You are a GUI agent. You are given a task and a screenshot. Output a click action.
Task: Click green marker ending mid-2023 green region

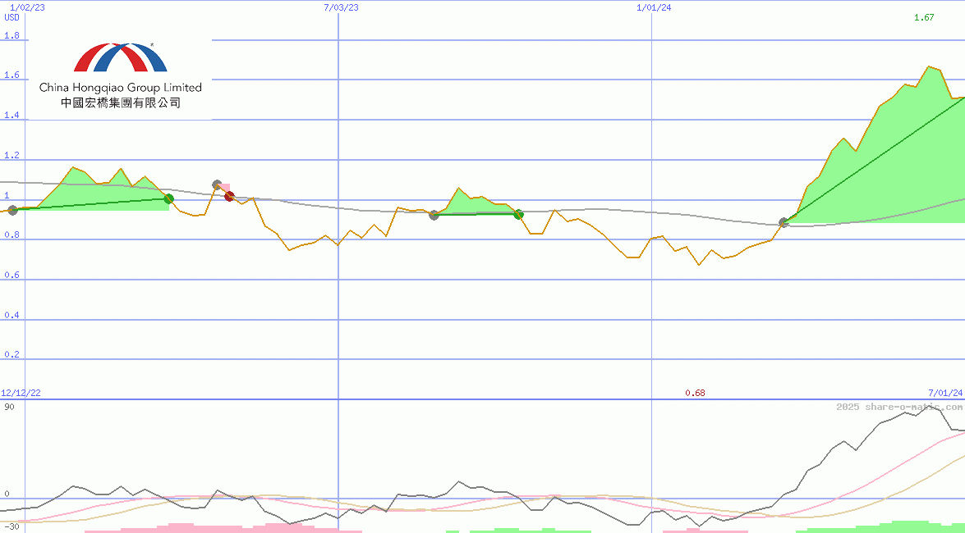pos(518,214)
